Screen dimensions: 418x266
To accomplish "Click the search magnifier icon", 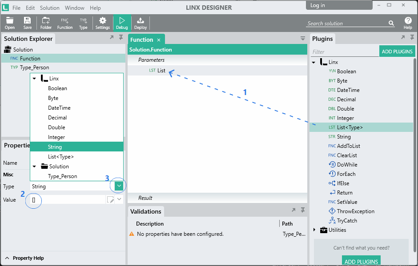I will click(x=391, y=23).
